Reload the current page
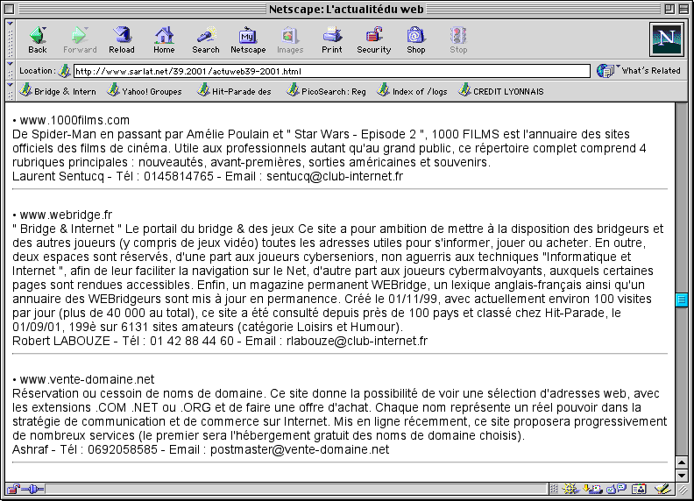This screenshot has width=694, height=501. [x=122, y=39]
